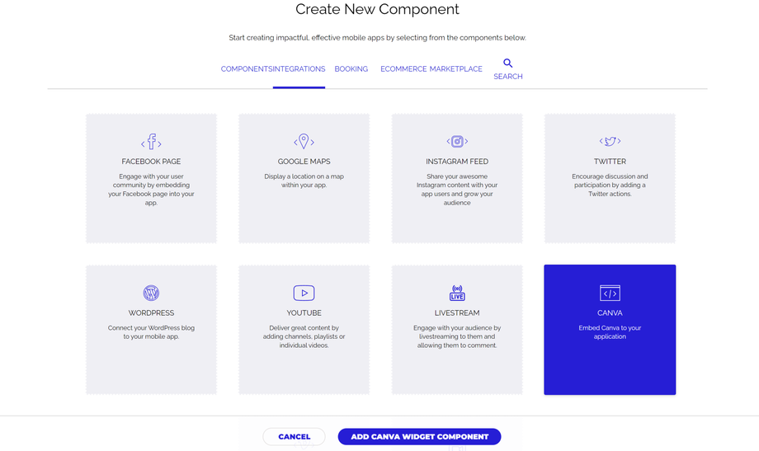Click 'Encourage discussion and participation' description
The image size is (759, 451).
[610, 185]
